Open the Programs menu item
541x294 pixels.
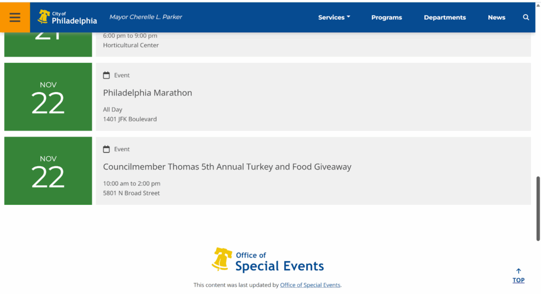pyautogui.click(x=386, y=17)
